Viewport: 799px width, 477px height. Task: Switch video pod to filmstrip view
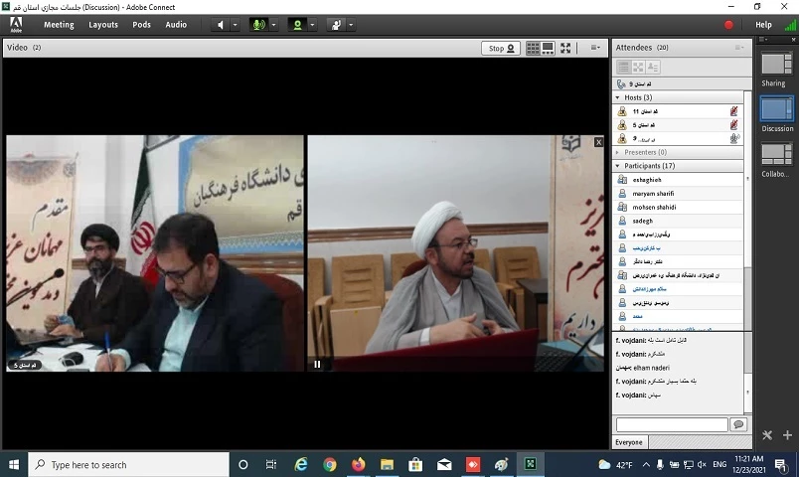(549, 48)
